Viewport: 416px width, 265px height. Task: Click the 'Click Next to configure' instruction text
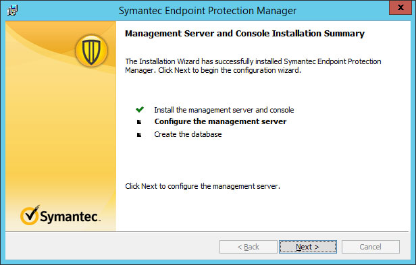203,186
